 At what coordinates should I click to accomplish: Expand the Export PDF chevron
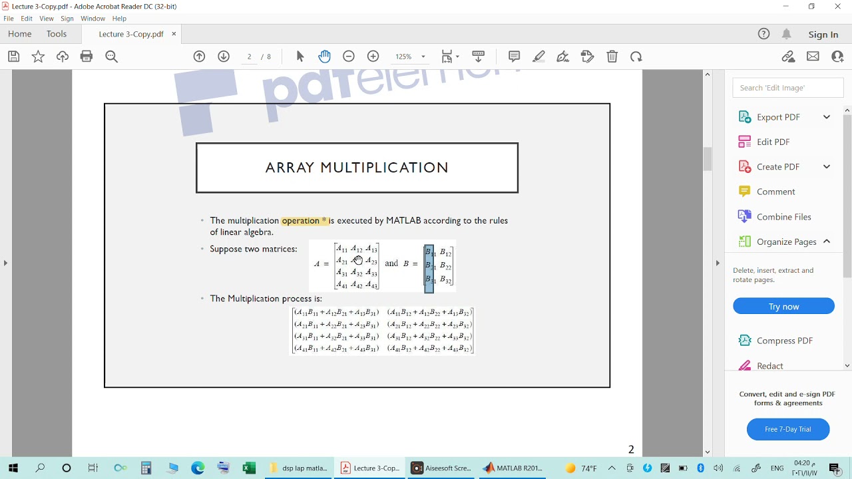[x=827, y=117]
